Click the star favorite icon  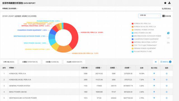click(x=165, y=3)
